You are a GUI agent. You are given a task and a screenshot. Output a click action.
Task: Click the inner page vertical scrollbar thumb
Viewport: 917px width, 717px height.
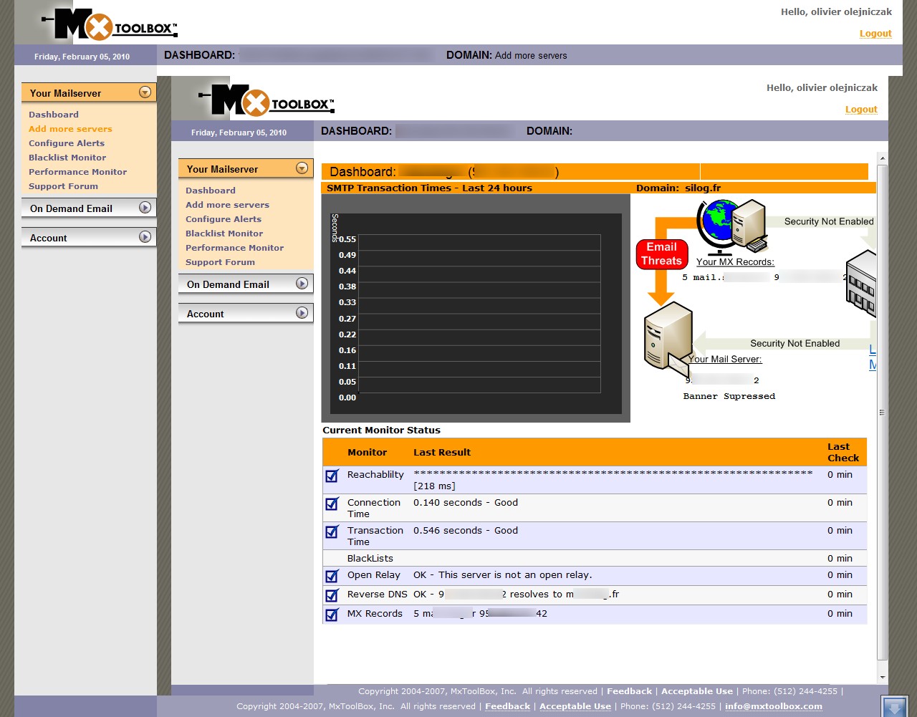pos(883,412)
